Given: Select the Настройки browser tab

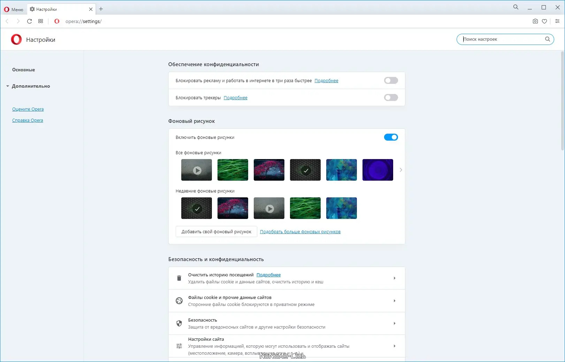Looking at the screenshot, I should (46, 9).
